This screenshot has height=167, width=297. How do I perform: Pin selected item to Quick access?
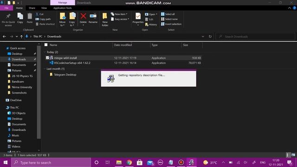[x=8, y=19]
